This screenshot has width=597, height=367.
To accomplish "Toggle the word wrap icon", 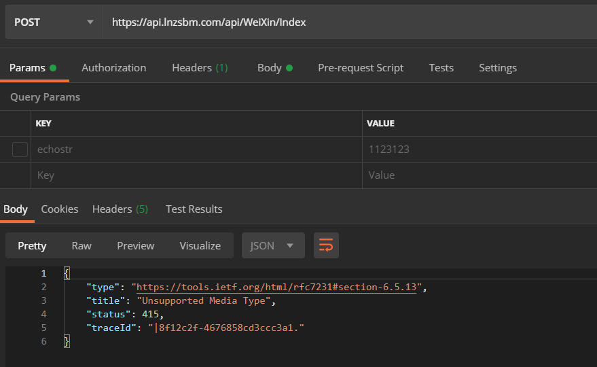I will click(326, 245).
